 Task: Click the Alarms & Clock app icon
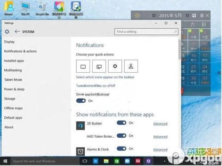(80, 151)
